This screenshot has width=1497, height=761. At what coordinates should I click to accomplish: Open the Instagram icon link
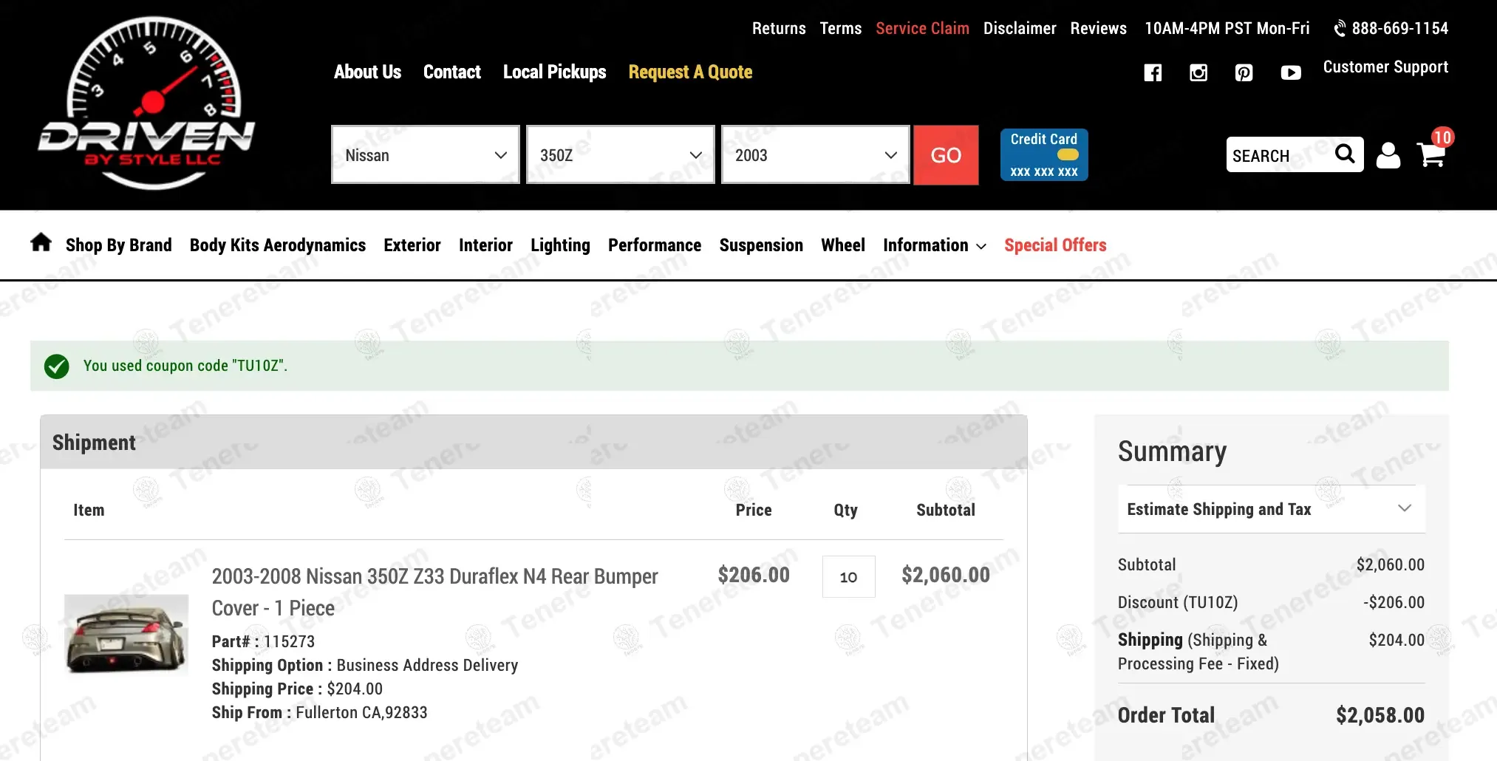click(1198, 72)
